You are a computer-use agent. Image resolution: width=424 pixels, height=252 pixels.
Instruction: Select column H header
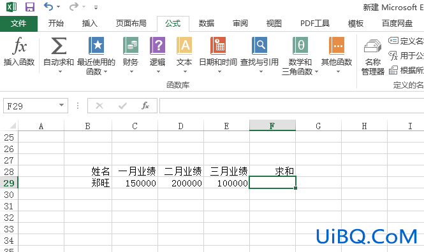coord(364,126)
